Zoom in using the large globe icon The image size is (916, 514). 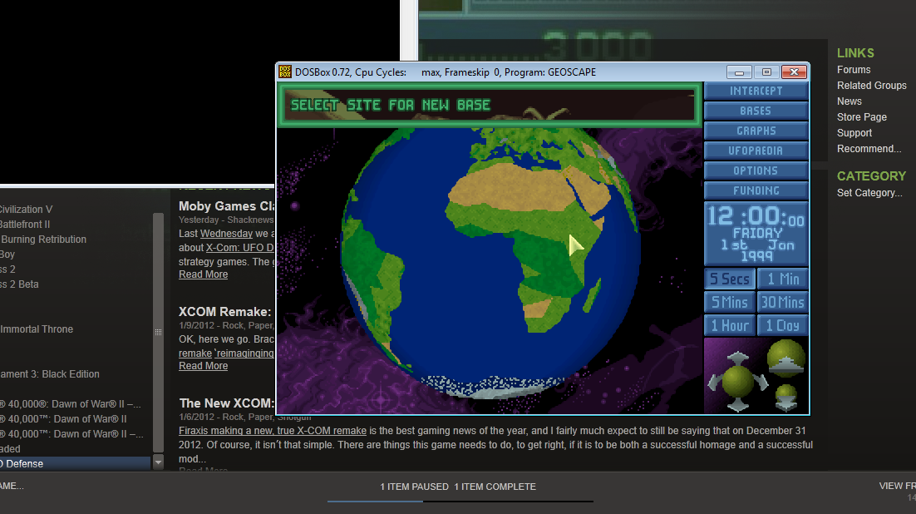(x=785, y=358)
